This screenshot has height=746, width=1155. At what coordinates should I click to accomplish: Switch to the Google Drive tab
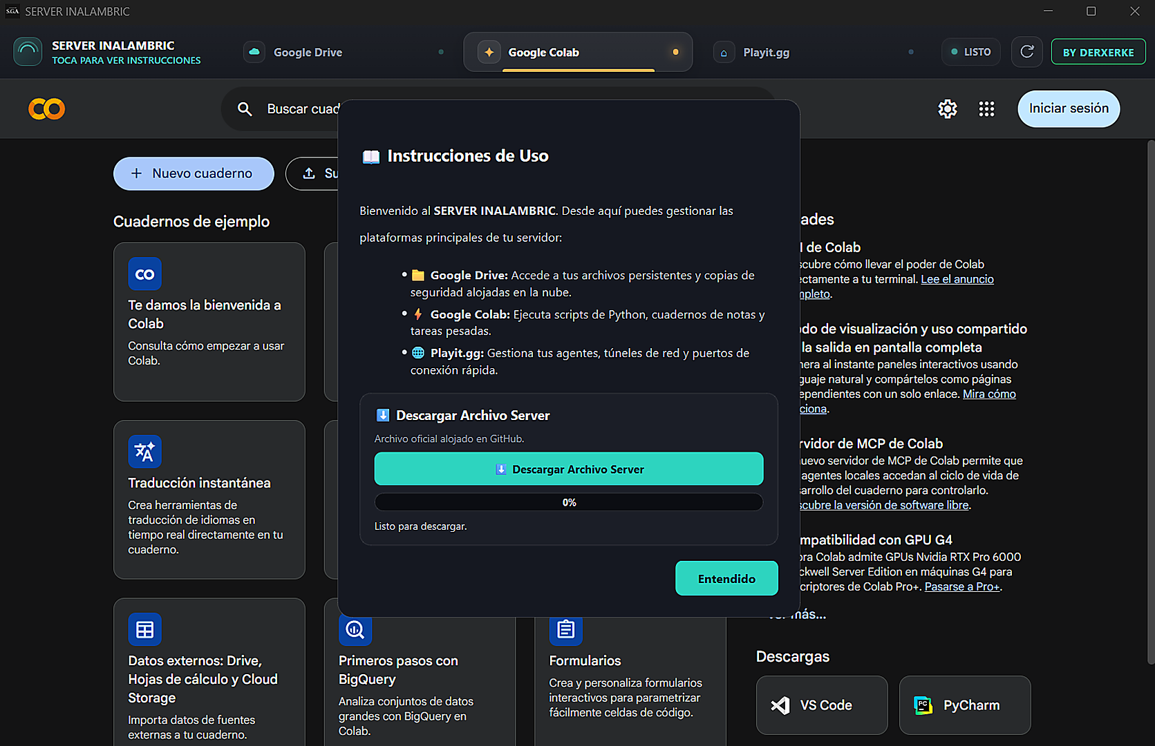343,52
